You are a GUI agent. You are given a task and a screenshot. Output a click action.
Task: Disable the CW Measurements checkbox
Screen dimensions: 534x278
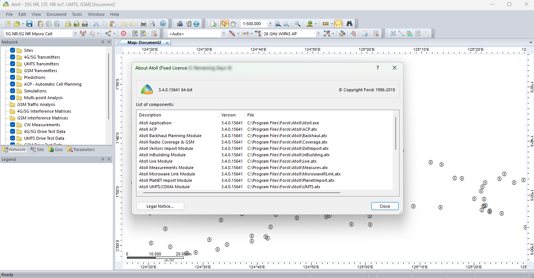pyautogui.click(x=13, y=125)
